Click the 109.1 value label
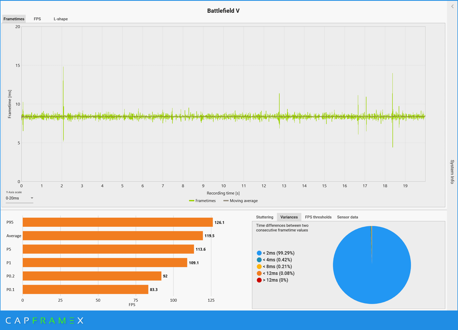 point(194,263)
